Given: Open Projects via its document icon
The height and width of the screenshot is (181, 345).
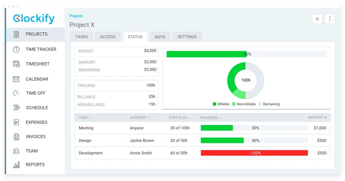Looking at the screenshot, I should 16,34.
